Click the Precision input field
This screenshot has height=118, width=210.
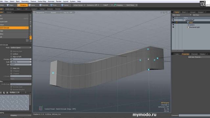(21, 59)
